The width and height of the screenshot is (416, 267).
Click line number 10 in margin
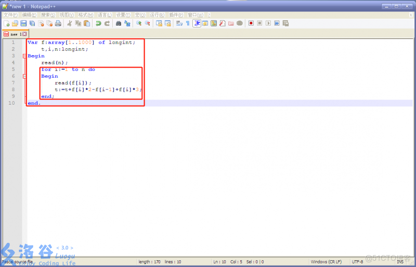click(11, 103)
